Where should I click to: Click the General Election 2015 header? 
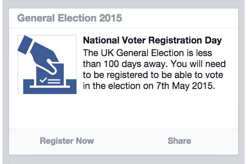click(x=69, y=18)
